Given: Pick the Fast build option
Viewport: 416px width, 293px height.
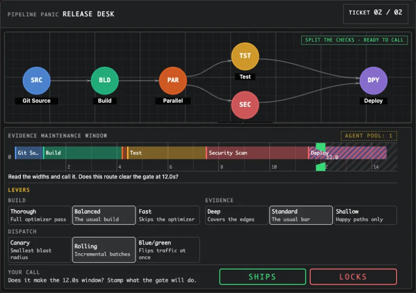Looking at the screenshot, I should [168, 215].
